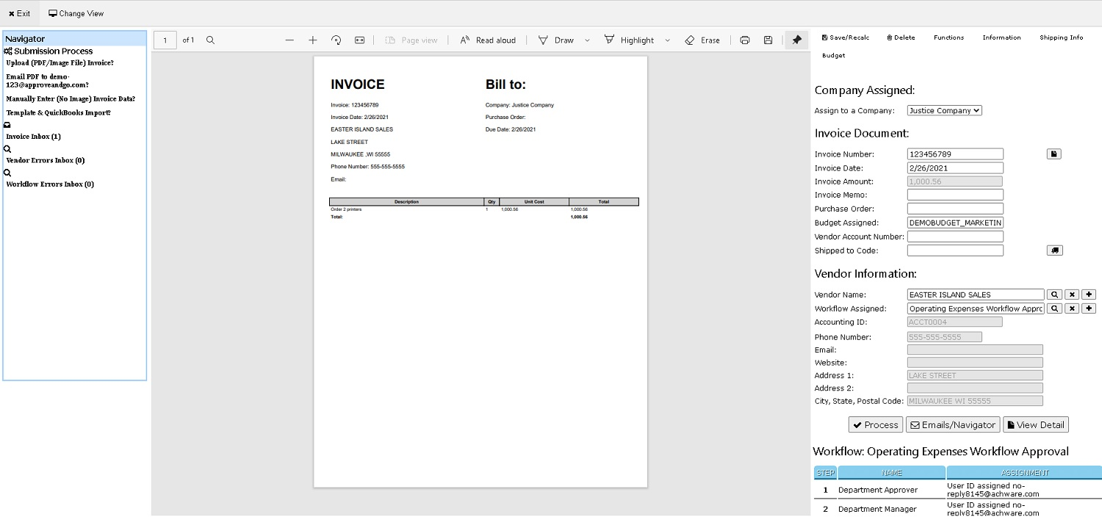Click the Purchase Order field

pos(955,209)
